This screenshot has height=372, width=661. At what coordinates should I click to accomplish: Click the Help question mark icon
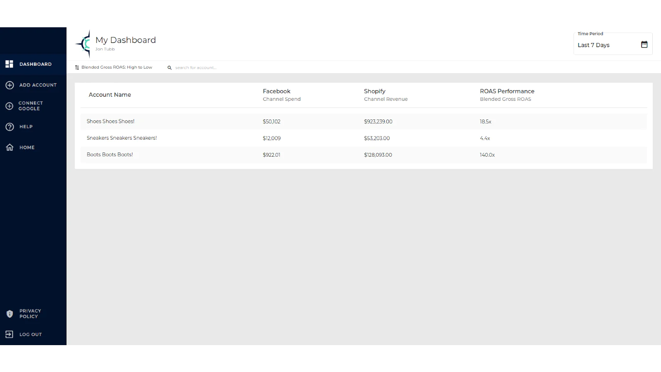coord(10,127)
